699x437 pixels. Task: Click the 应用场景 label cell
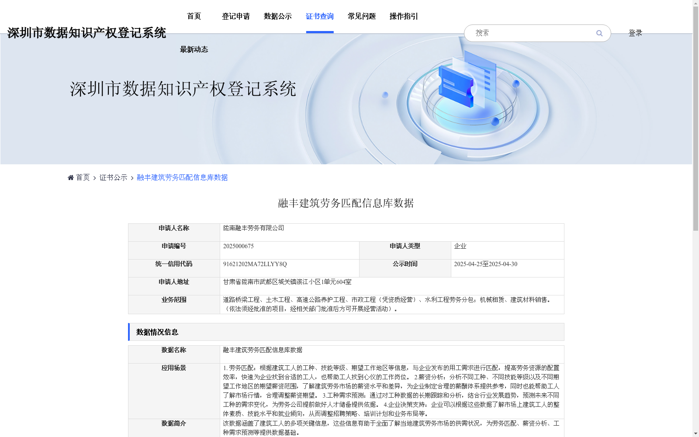tap(174, 391)
